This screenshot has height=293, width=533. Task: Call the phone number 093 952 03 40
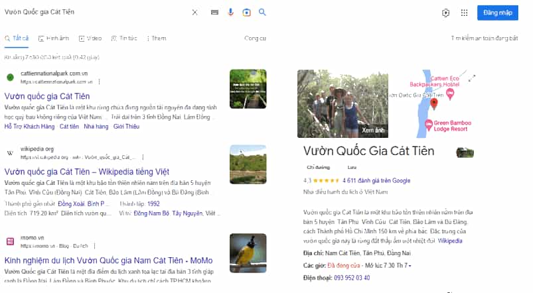click(352, 278)
